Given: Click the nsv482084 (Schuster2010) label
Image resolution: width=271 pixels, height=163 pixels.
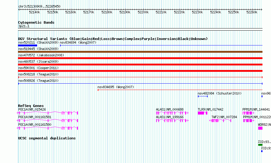Looking at the screenshot, I should point(220,93).
